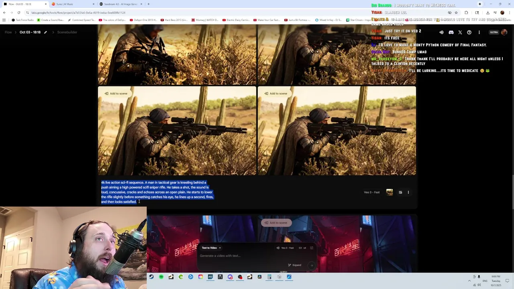514x289 pixels.
Task: Go back in the browser
Action: click(x=4, y=12)
